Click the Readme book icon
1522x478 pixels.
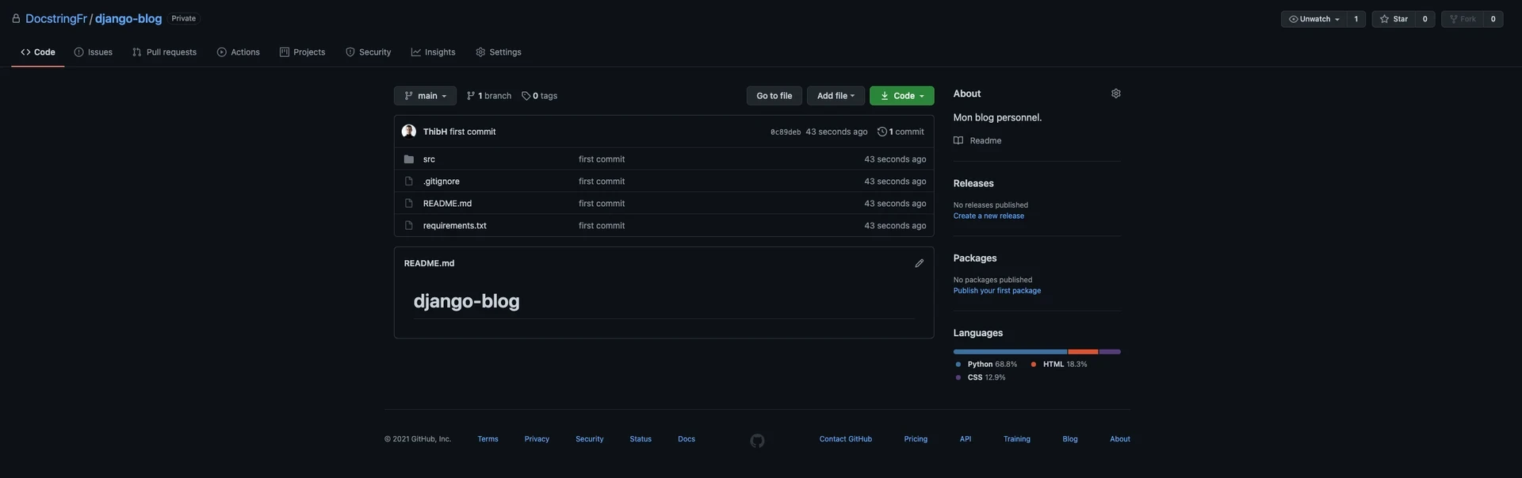[958, 140]
